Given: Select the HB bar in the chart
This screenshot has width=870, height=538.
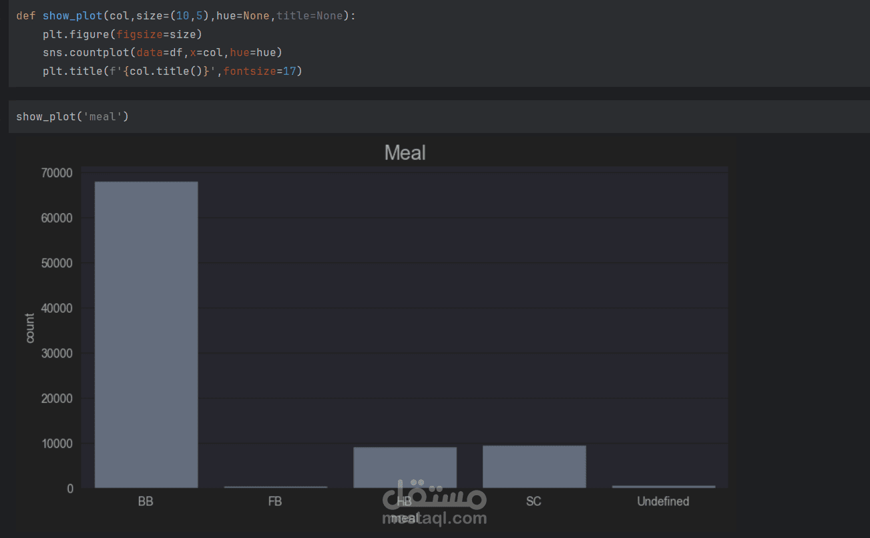Looking at the screenshot, I should tap(405, 467).
